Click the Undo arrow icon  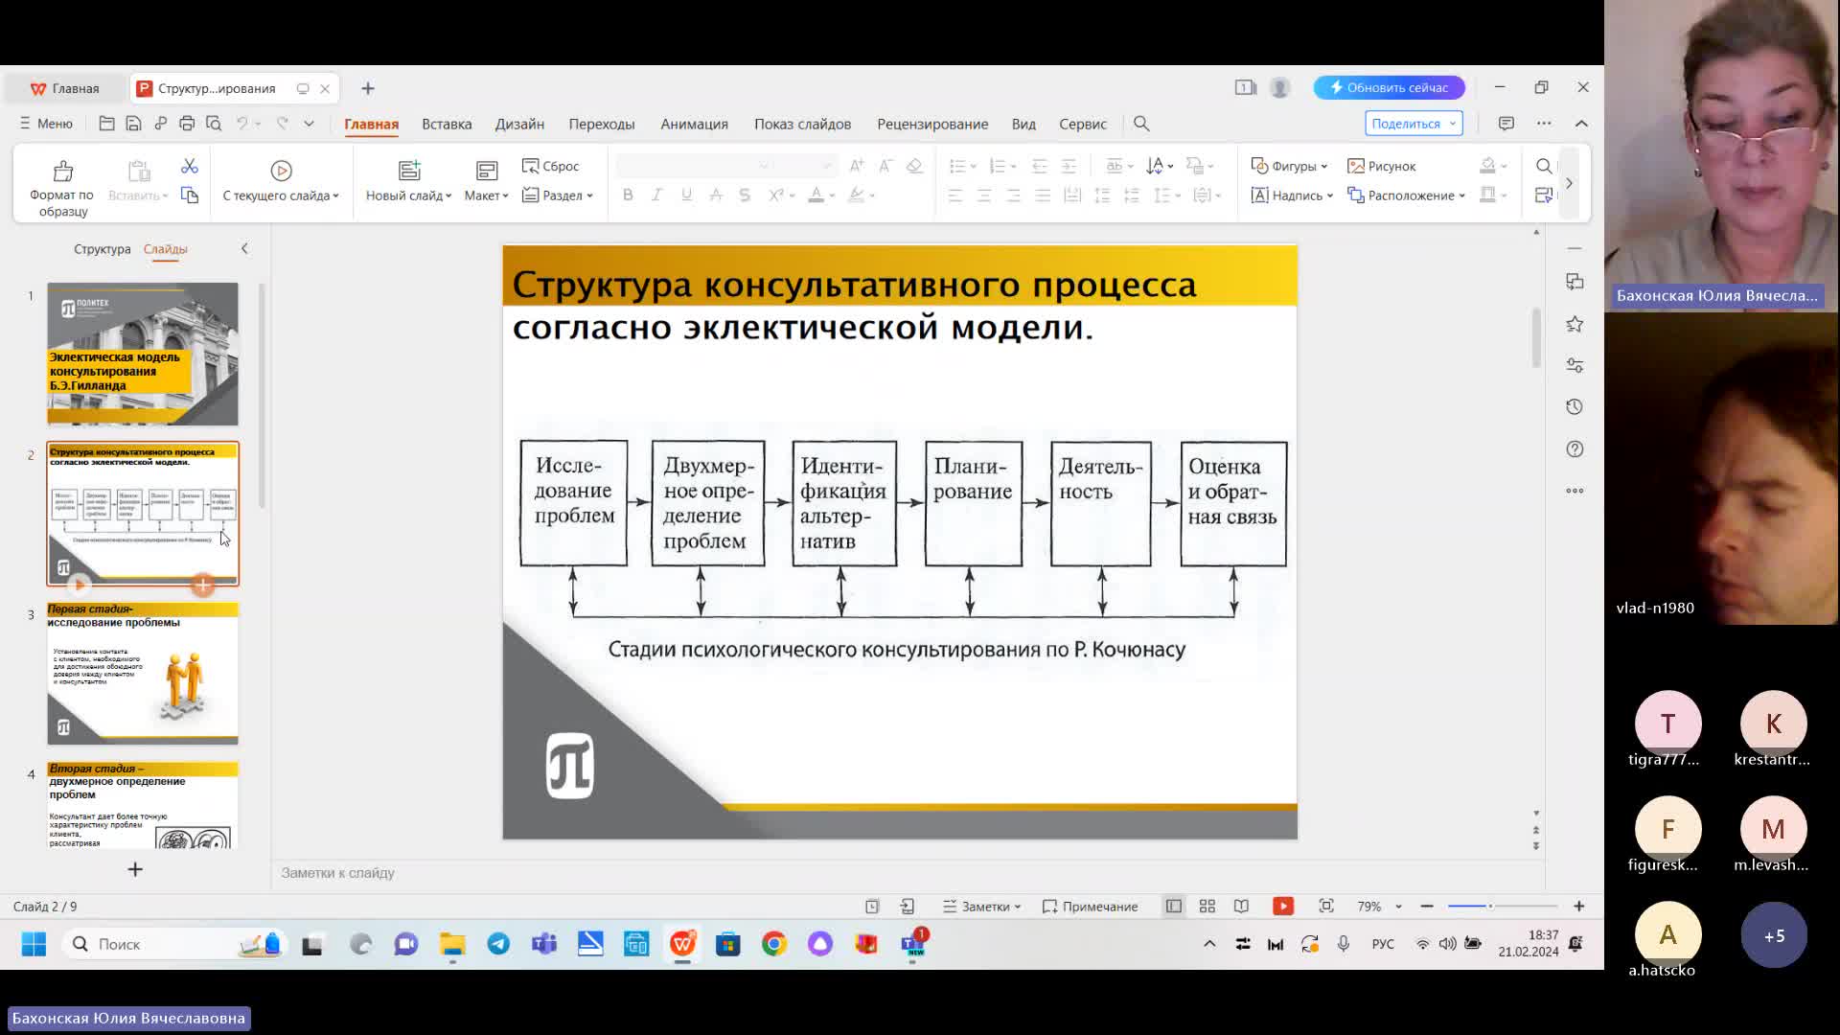click(x=242, y=124)
